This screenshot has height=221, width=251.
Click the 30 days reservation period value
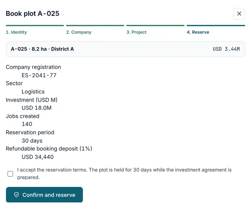32,141
